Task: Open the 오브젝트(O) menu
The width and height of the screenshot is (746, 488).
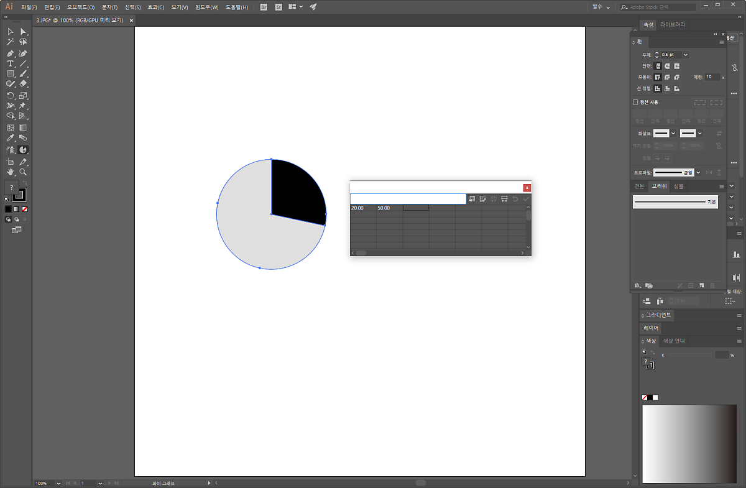Action: 81,7
